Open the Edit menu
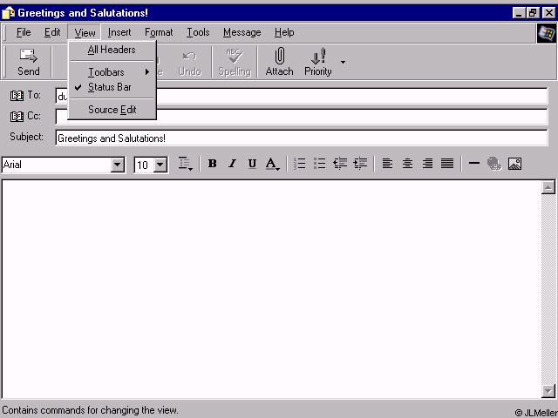 pos(52,32)
